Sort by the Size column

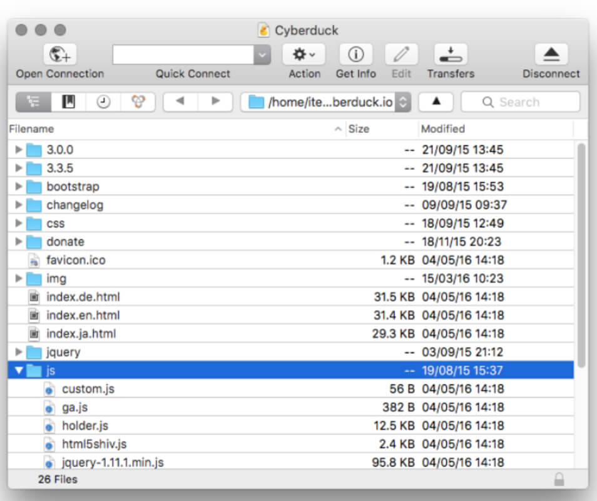(382, 129)
